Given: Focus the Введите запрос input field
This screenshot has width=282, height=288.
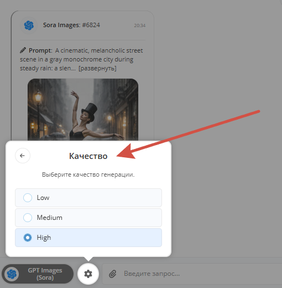Looking at the screenshot, I should (192, 274).
